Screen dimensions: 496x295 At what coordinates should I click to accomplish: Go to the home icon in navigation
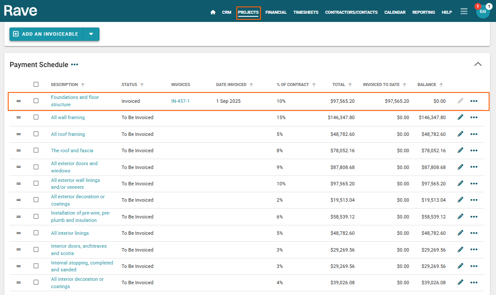click(213, 12)
